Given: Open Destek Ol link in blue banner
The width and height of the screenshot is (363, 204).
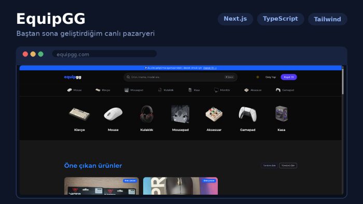Looking at the screenshot, I should [210, 68].
